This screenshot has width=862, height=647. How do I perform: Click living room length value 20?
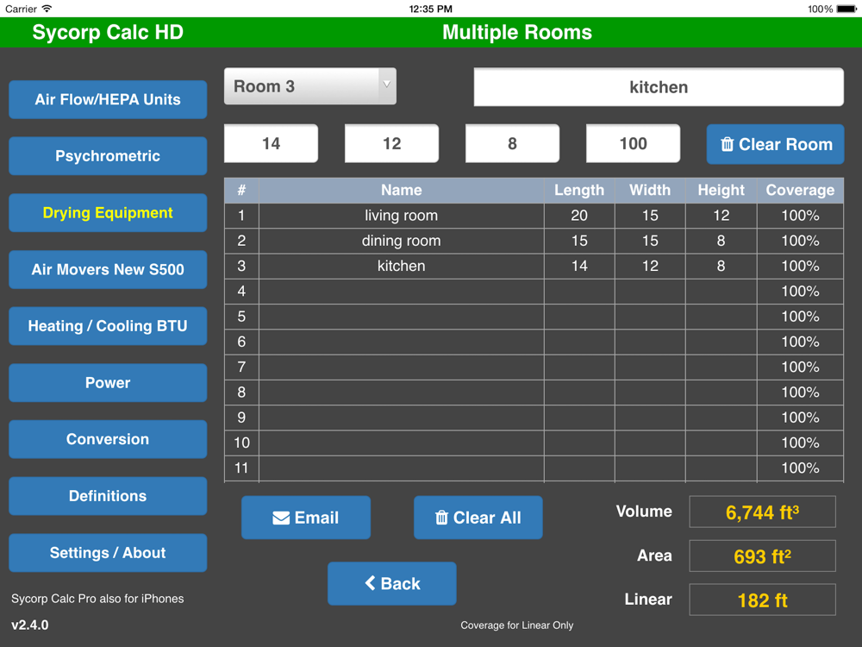(579, 216)
